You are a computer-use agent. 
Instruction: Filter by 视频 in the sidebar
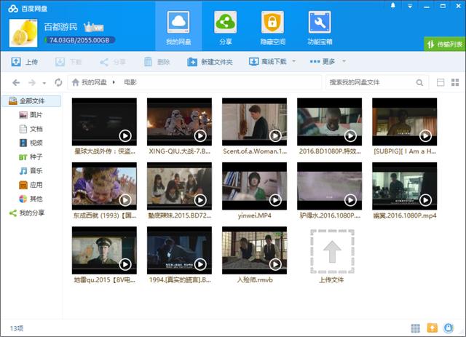(31, 143)
